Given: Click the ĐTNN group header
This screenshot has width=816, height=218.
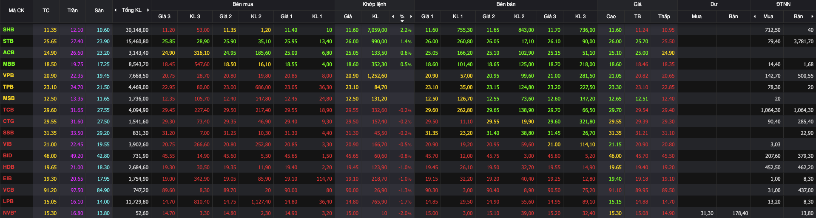Looking at the screenshot, I should pyautogui.click(x=783, y=4).
